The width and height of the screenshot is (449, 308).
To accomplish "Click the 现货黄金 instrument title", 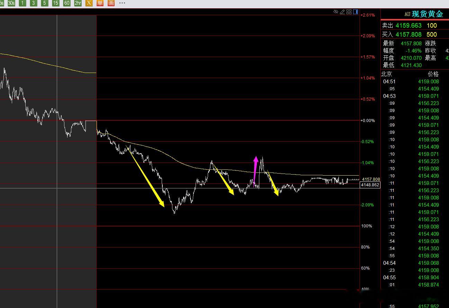I will (x=428, y=14).
